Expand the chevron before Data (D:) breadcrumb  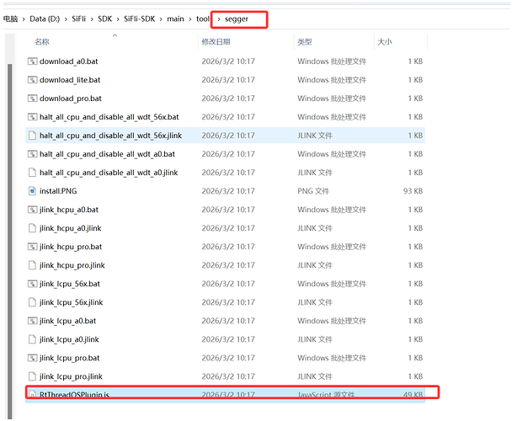pyautogui.click(x=24, y=19)
